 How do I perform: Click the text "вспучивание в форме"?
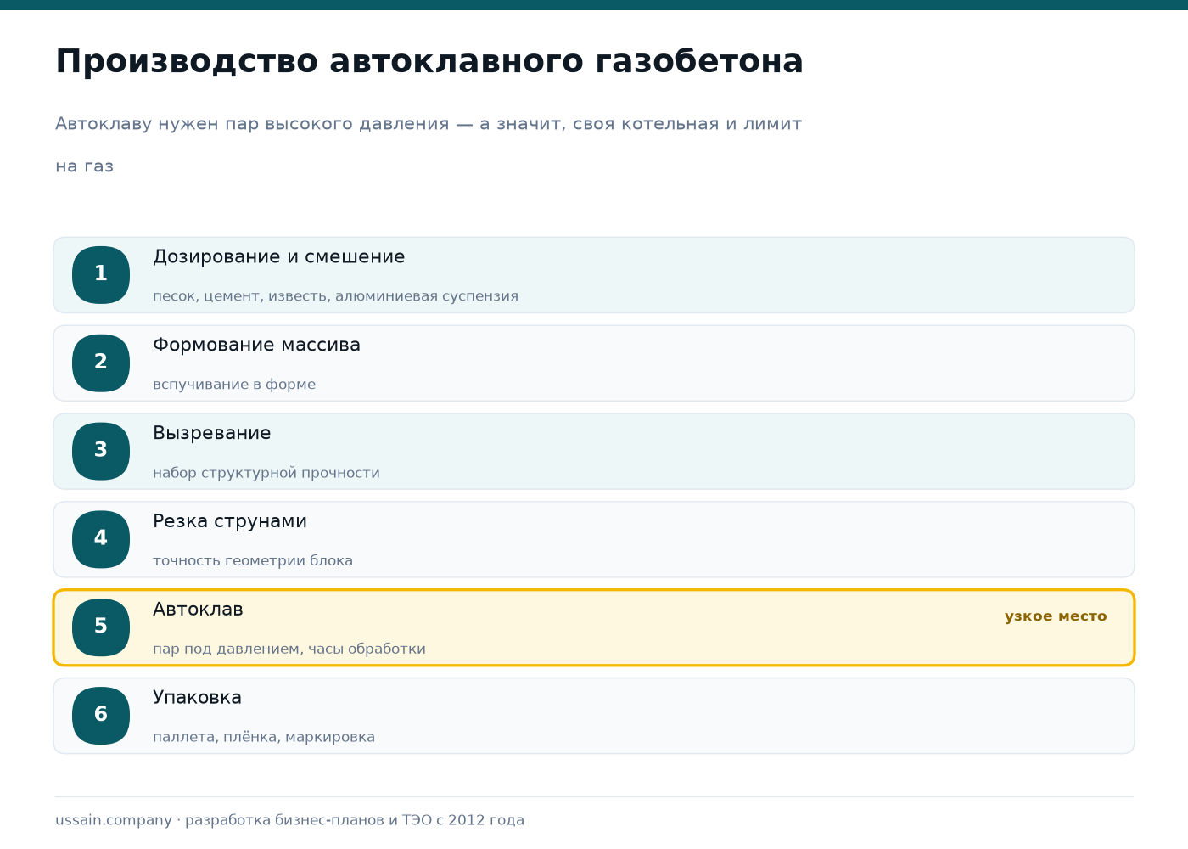(234, 385)
